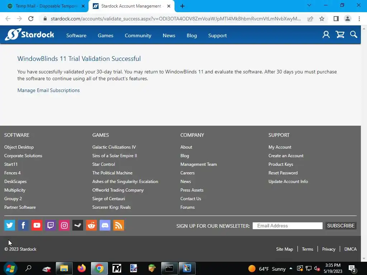
Task: Open the Support navigation menu
Action: (x=218, y=35)
